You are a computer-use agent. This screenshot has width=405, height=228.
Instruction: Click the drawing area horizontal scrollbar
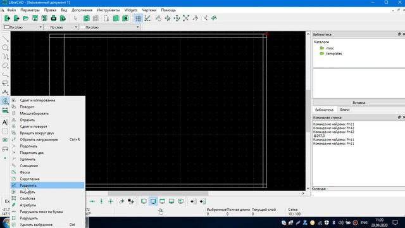tap(158, 193)
